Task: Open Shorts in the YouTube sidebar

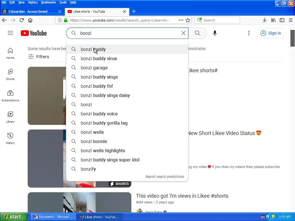Action: click(x=10, y=75)
